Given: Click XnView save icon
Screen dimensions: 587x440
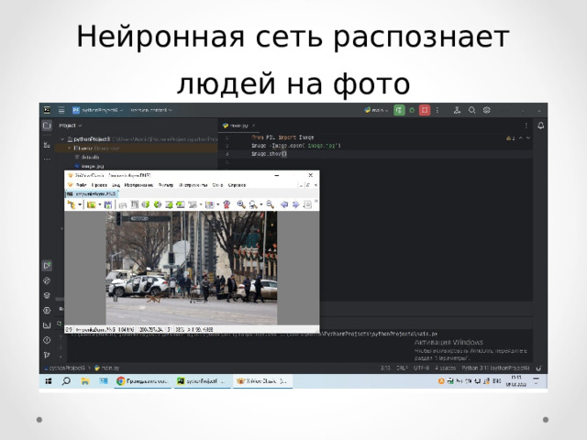Looking at the screenshot, I should (x=108, y=204).
